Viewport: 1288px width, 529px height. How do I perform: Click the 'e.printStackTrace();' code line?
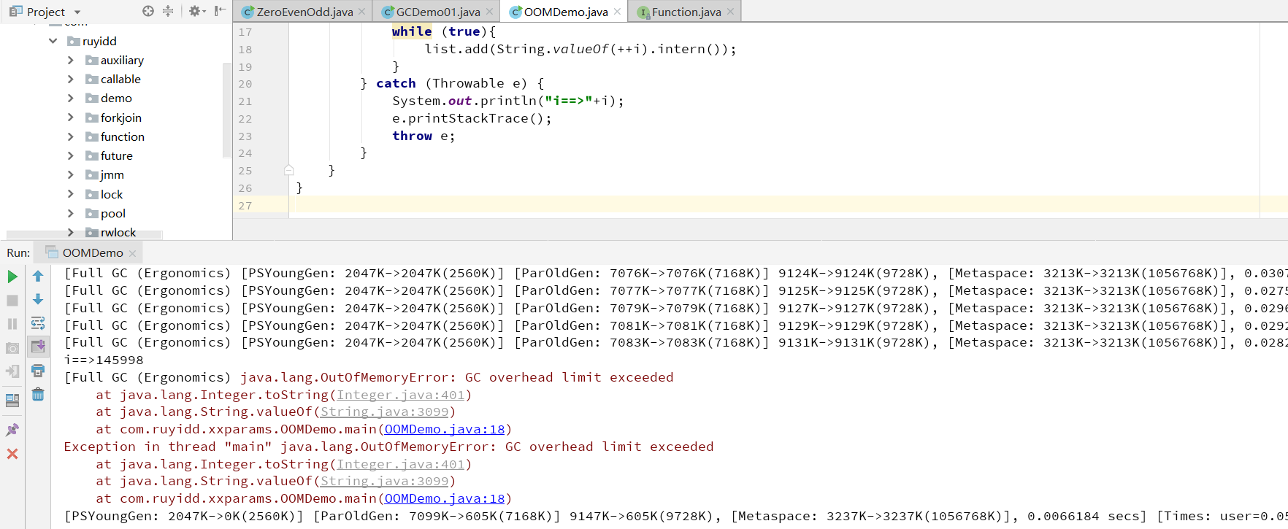pos(472,118)
